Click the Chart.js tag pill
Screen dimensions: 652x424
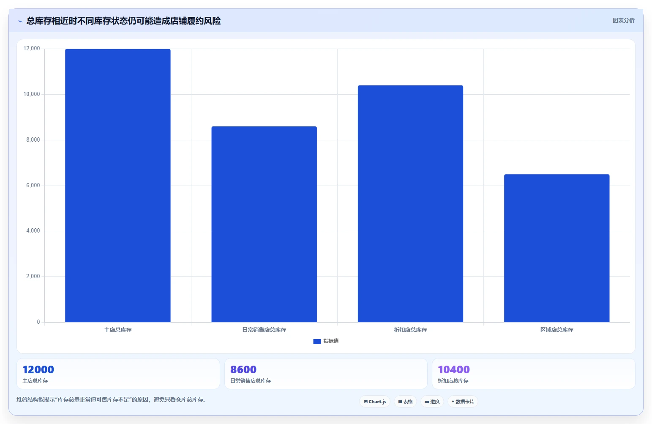375,402
